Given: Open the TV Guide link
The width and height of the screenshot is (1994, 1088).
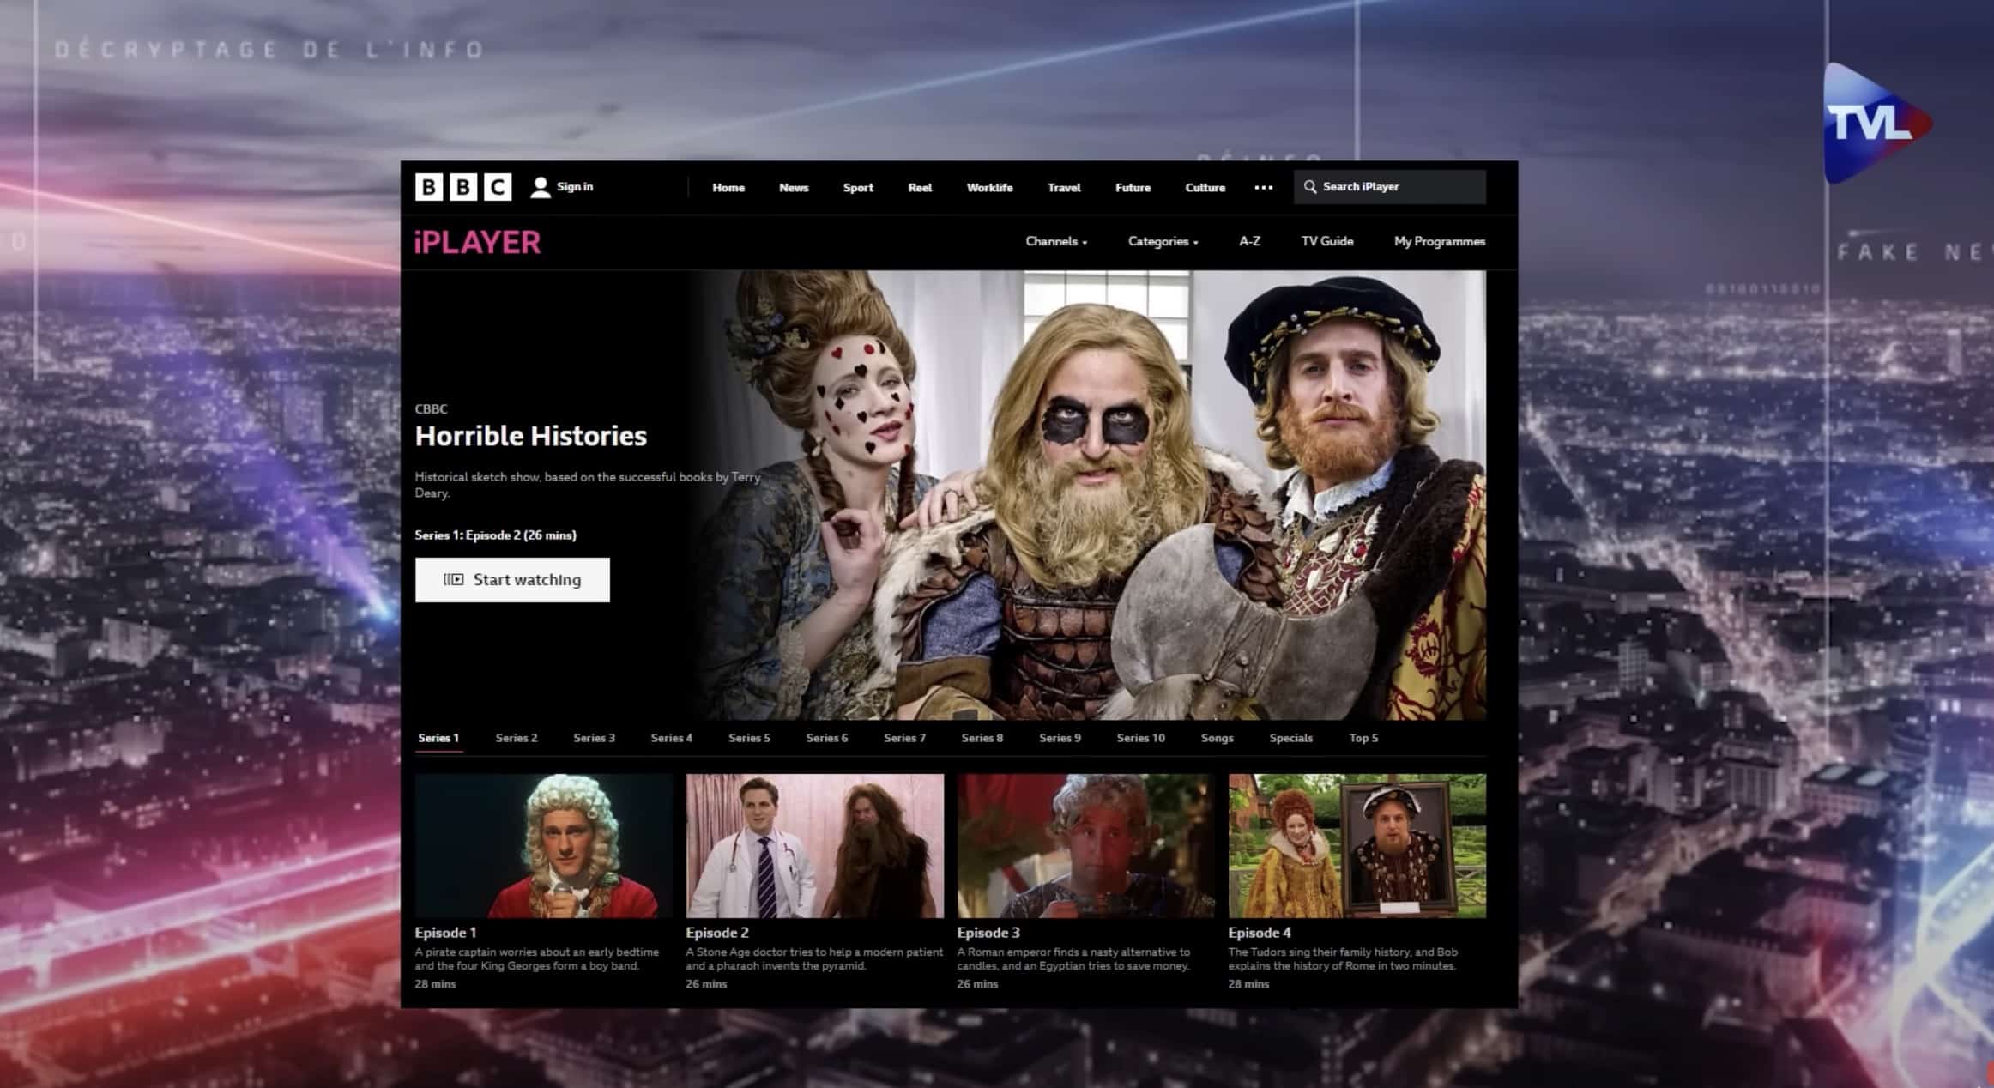Looking at the screenshot, I should (1326, 241).
